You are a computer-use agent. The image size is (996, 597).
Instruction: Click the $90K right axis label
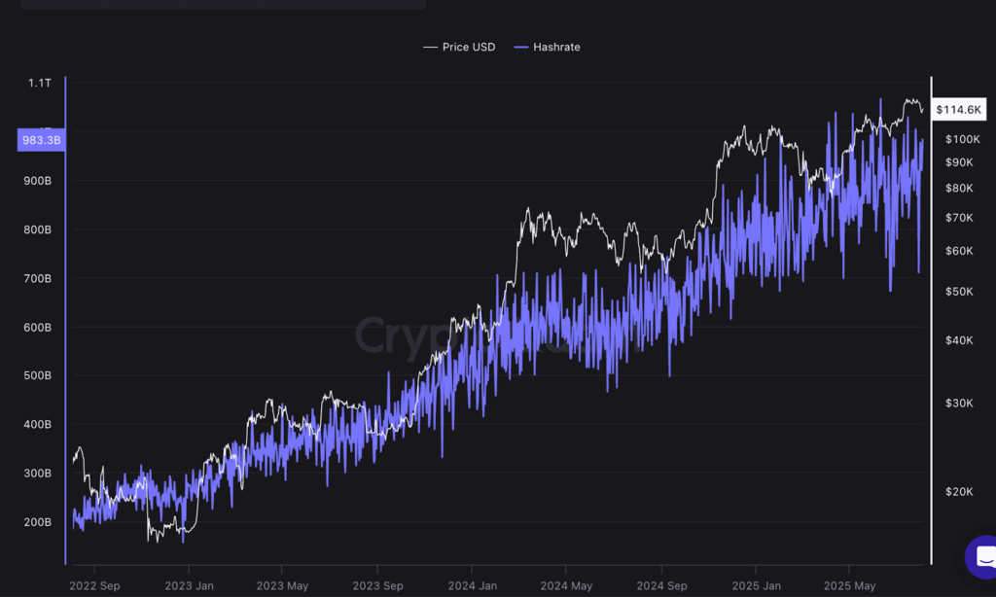[x=959, y=162]
